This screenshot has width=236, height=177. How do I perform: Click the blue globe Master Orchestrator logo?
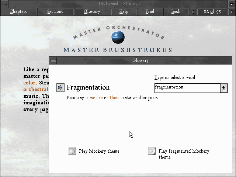click(118, 37)
